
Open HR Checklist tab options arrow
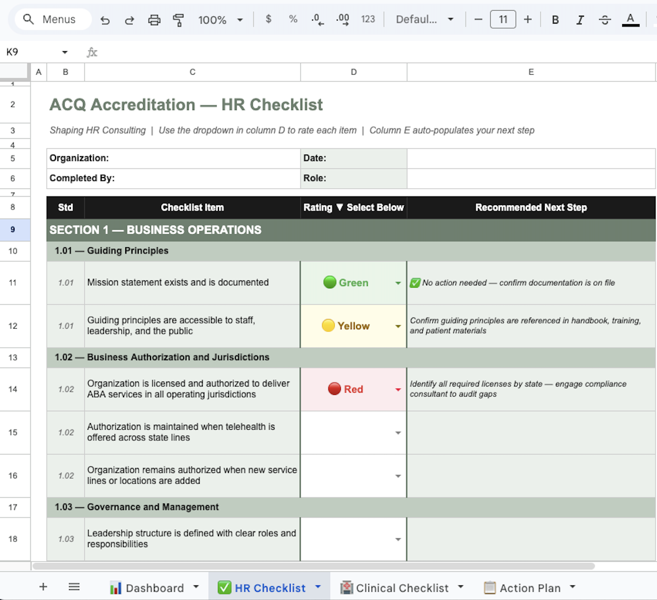click(x=318, y=587)
